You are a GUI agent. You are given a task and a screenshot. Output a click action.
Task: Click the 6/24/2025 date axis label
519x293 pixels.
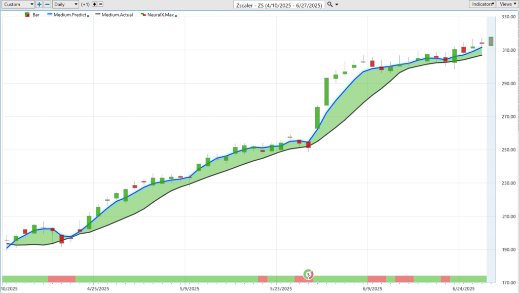point(464,289)
